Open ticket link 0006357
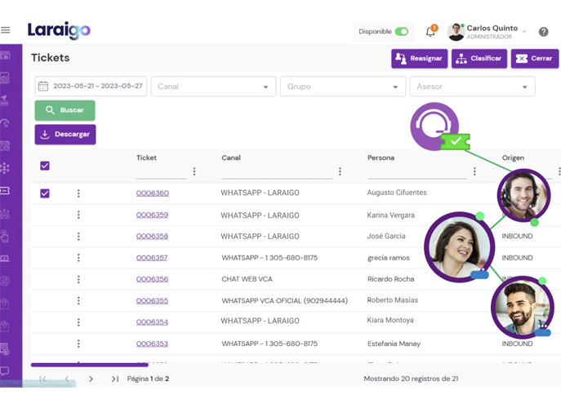 152,258
